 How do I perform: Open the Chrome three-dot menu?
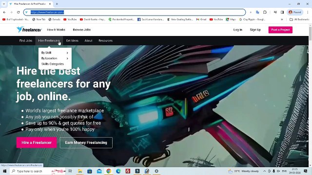point(308,12)
